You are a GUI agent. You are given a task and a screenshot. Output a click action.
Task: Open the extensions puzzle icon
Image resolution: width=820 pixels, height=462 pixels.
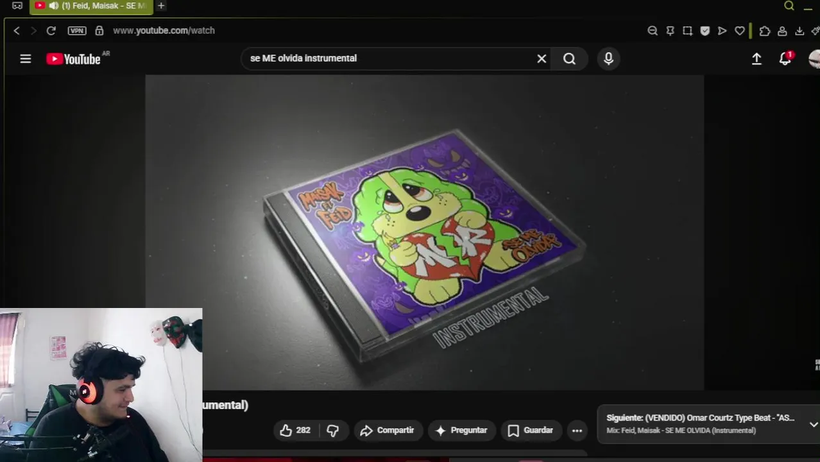click(765, 30)
